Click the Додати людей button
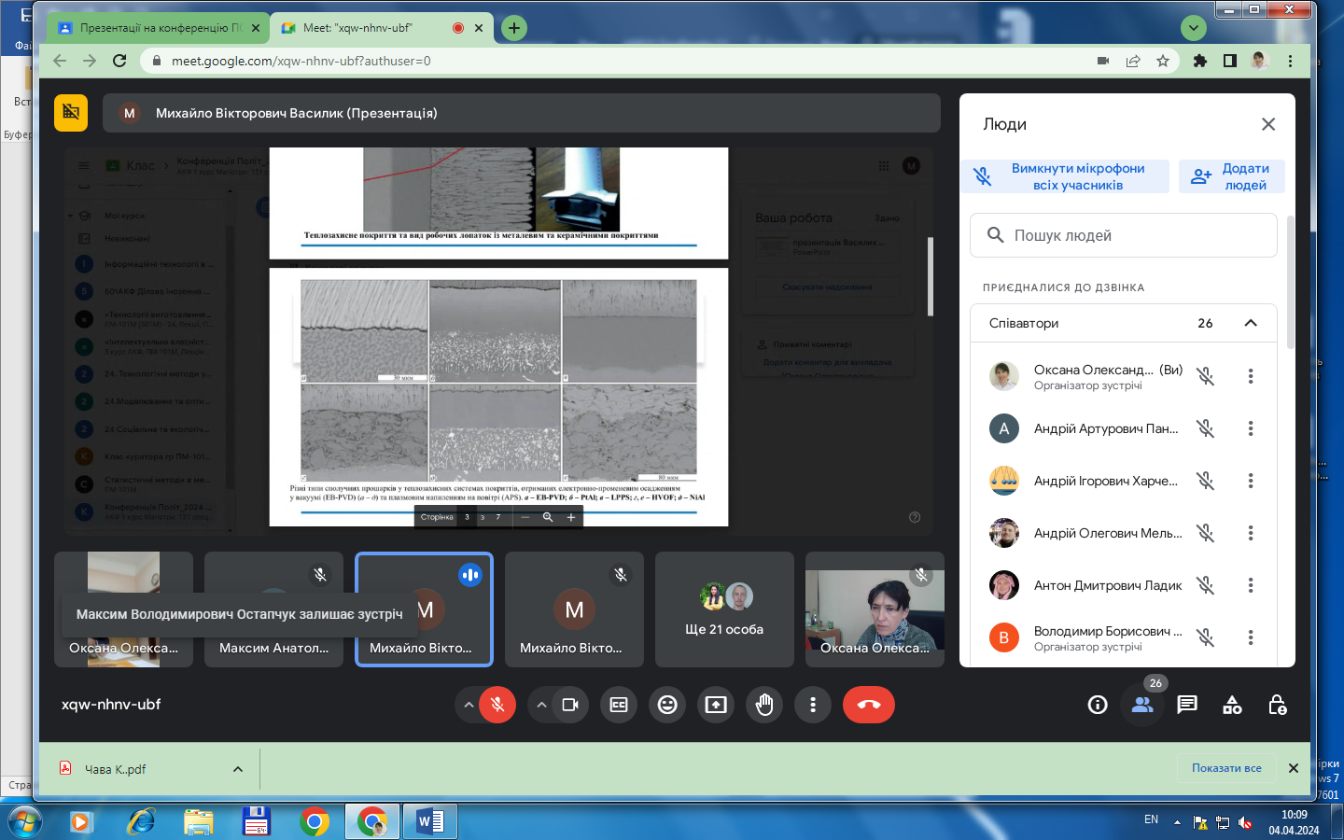Image resolution: width=1344 pixels, height=840 pixels. (x=1232, y=176)
